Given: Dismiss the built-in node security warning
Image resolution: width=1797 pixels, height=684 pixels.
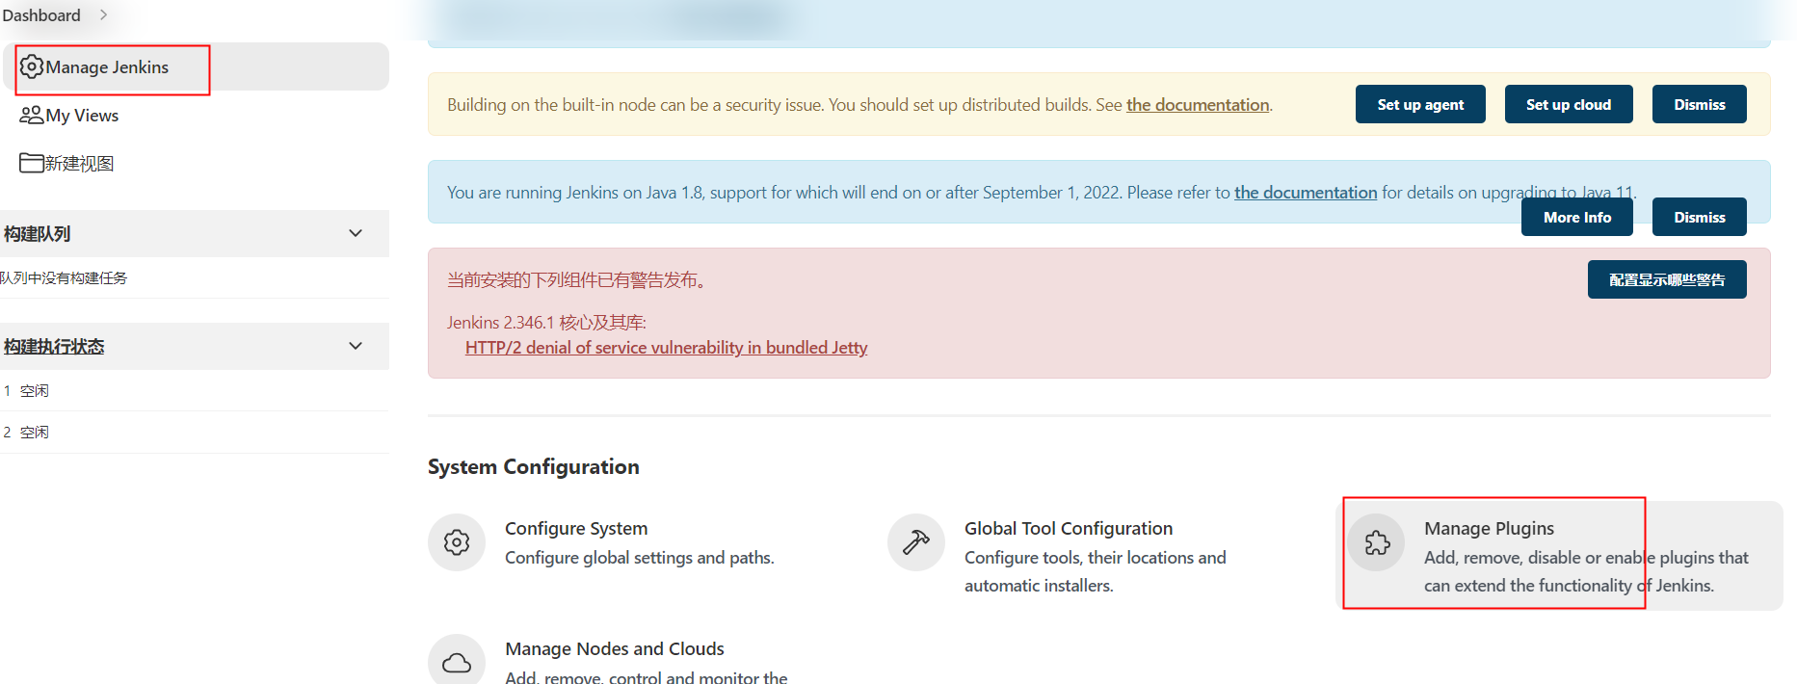Looking at the screenshot, I should click(x=1700, y=104).
